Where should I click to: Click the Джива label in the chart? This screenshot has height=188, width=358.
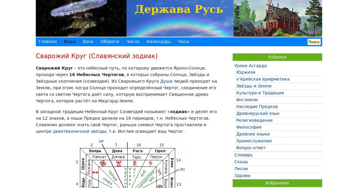point(118,157)
